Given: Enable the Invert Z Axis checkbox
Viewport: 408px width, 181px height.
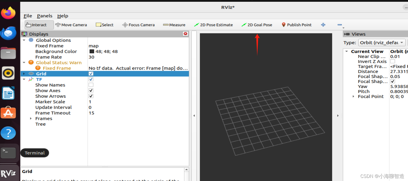Looking at the screenshot, I should click(392, 61).
